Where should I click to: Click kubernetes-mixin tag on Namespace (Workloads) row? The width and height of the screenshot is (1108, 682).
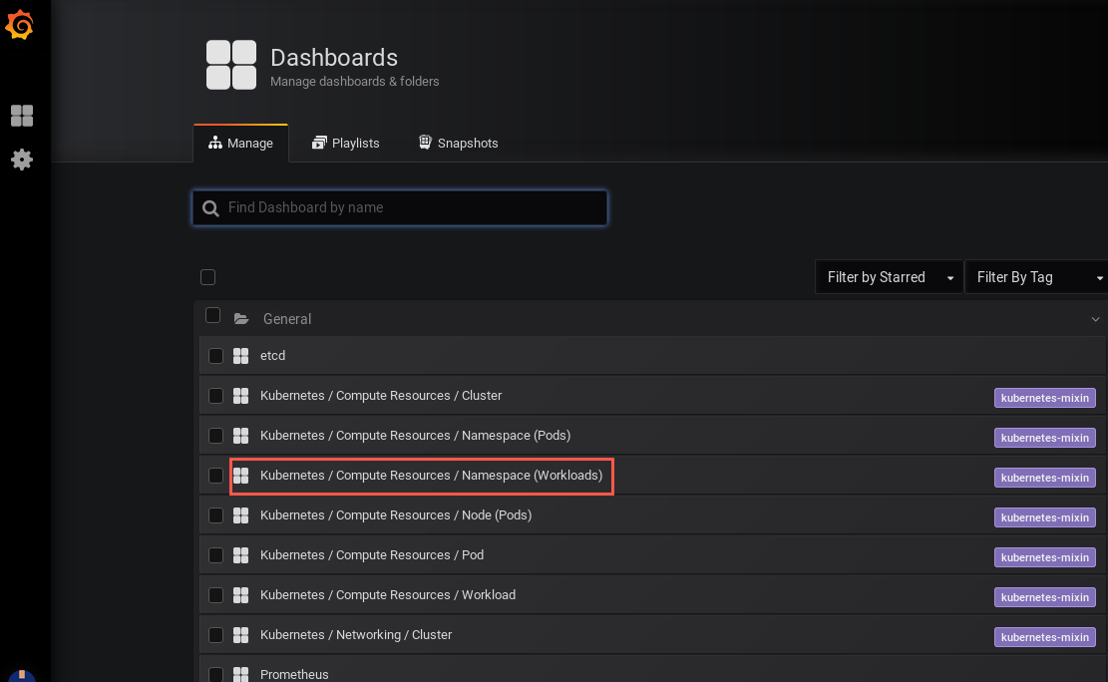1045,478
